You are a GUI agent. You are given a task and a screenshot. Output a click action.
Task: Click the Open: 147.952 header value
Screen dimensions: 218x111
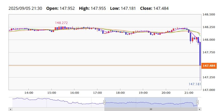tap(60, 8)
